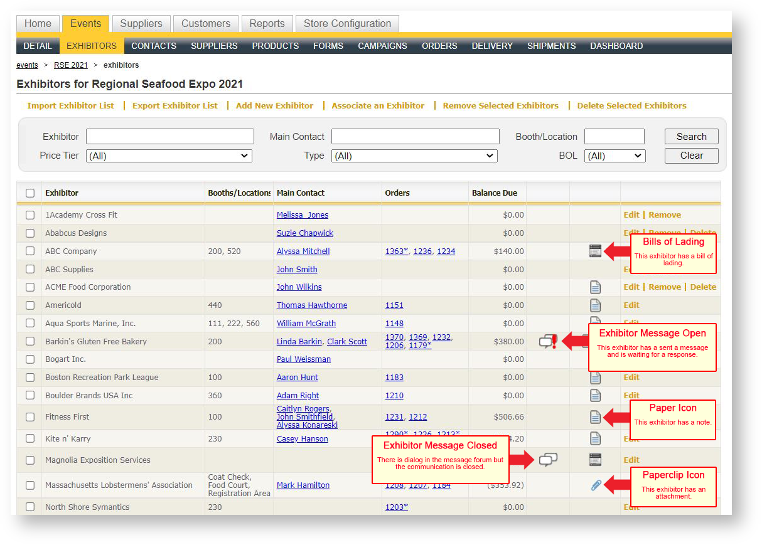Viewport: 762px width, 545px height.
Task: Open order 1151 for Americold
Action: click(394, 305)
